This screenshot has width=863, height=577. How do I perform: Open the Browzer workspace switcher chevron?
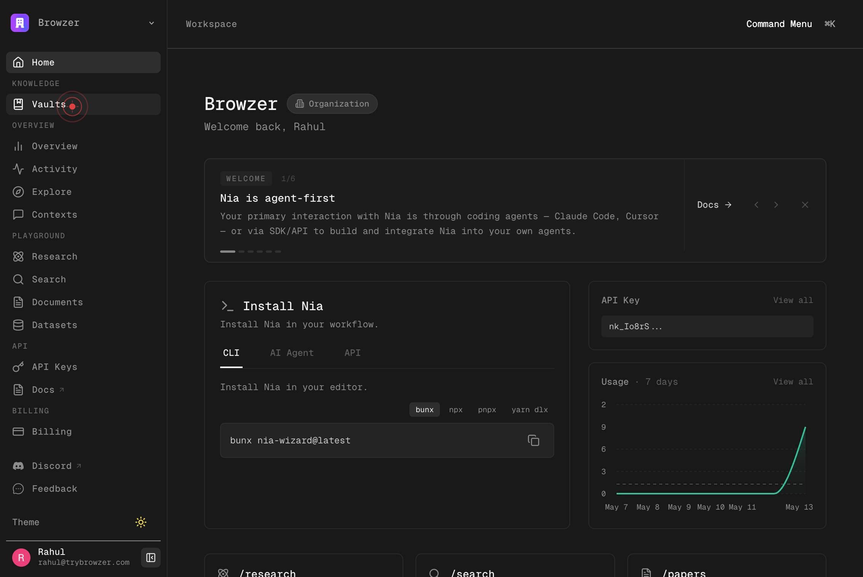pyautogui.click(x=152, y=23)
